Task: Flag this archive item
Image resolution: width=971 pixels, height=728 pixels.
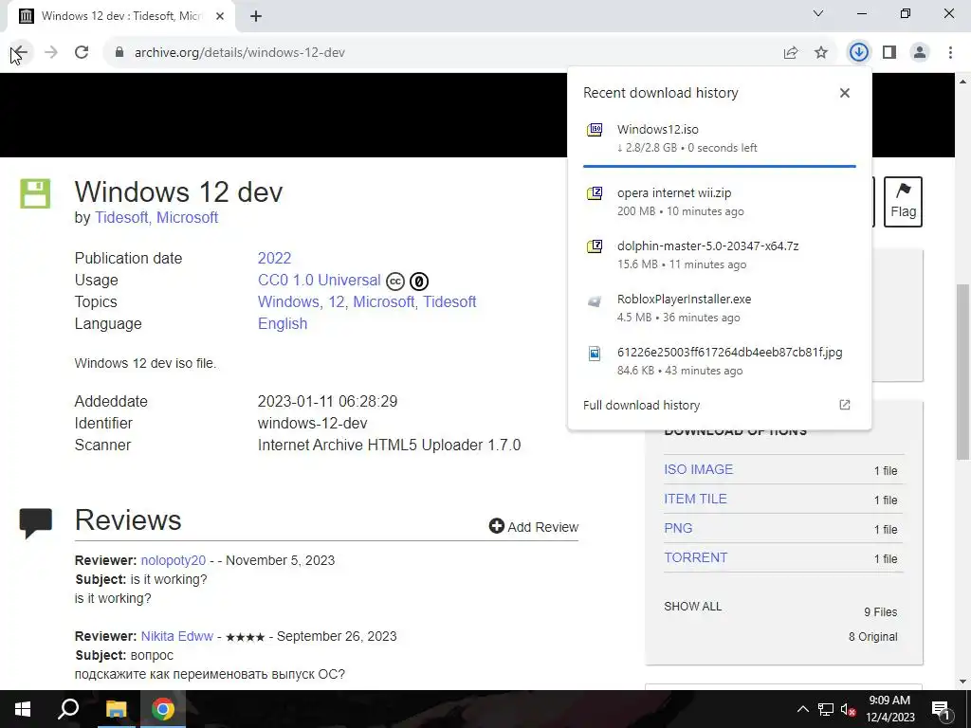Action: [x=903, y=202]
